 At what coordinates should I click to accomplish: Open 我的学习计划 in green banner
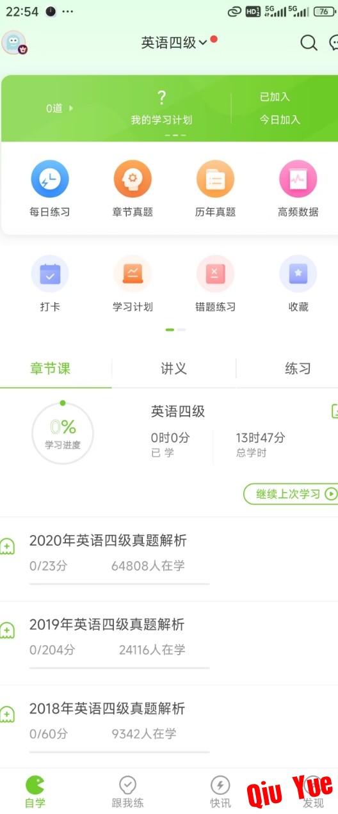[x=161, y=108]
